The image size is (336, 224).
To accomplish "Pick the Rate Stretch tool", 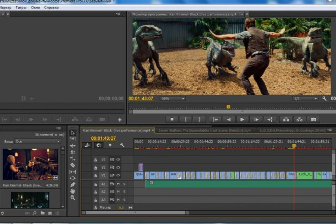I will pos(73,159).
